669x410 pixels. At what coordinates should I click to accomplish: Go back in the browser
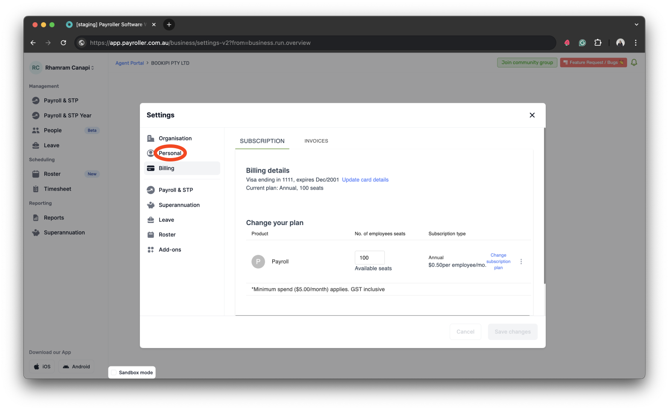click(33, 43)
